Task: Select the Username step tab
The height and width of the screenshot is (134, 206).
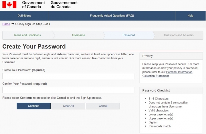Action: tap(79, 35)
